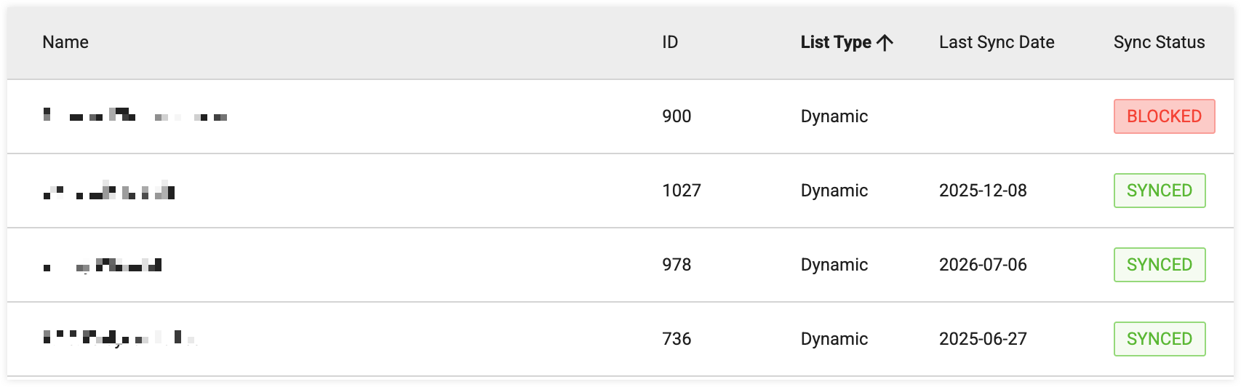Viewport: 1241px width, 387px height.
Task: Sort by Last Sync Date header
Action: (997, 42)
